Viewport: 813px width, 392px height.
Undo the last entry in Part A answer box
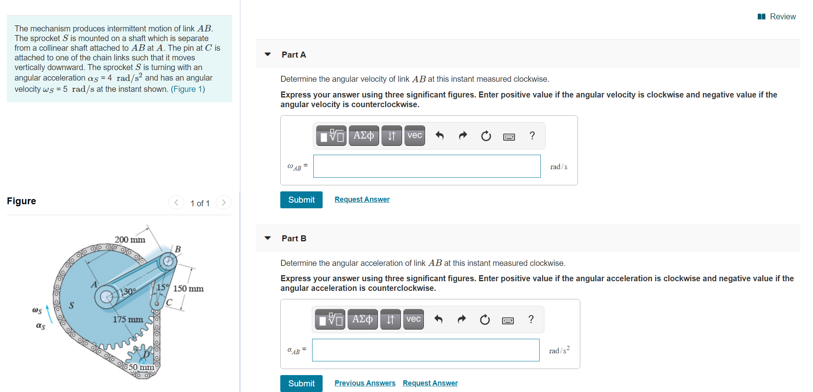439,136
